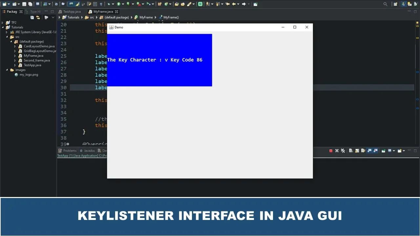This screenshot has width=420, height=236.
Task: Expand JRE System Library node
Action: tap(7, 32)
